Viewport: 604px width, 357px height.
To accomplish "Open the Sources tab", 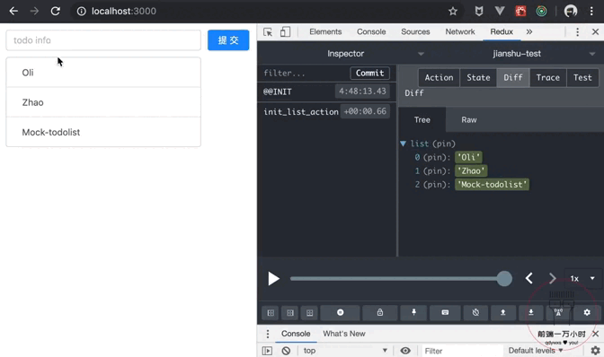I will coord(415,32).
